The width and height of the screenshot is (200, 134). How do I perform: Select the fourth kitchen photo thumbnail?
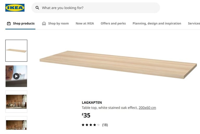[16, 123]
